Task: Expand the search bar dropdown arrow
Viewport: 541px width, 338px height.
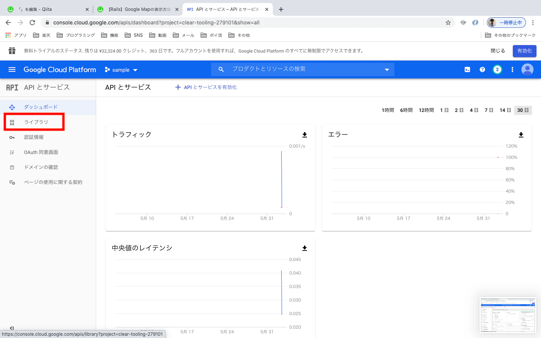Action: click(387, 70)
